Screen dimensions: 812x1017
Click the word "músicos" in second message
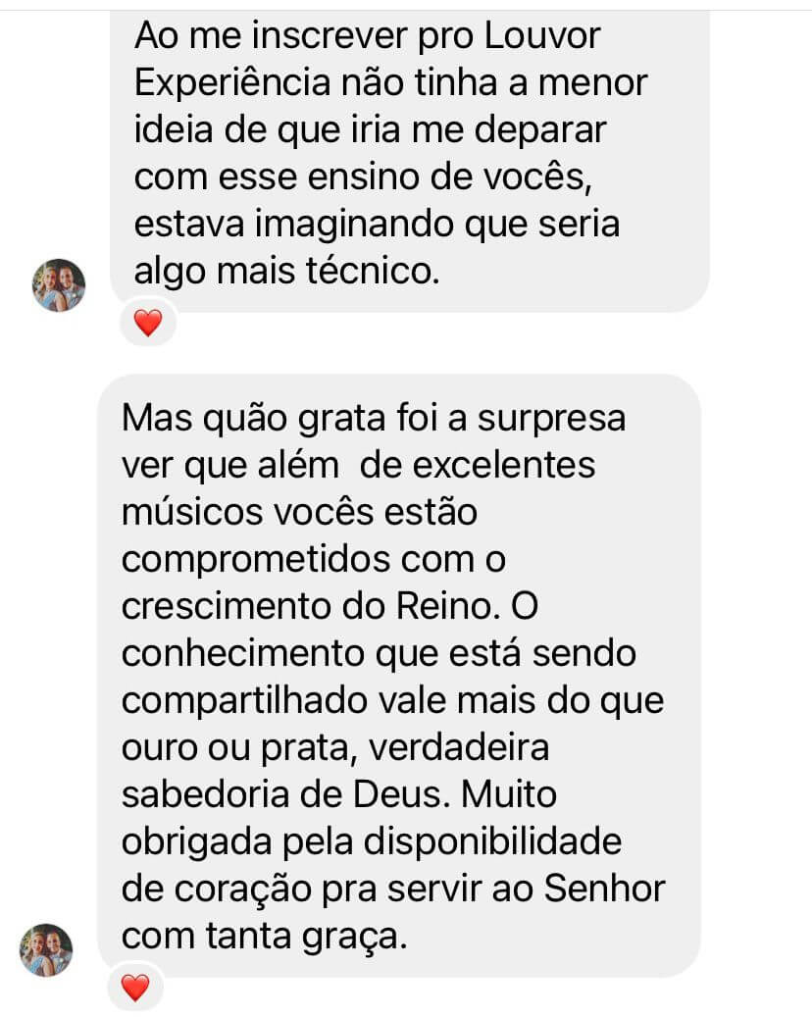click(192, 512)
